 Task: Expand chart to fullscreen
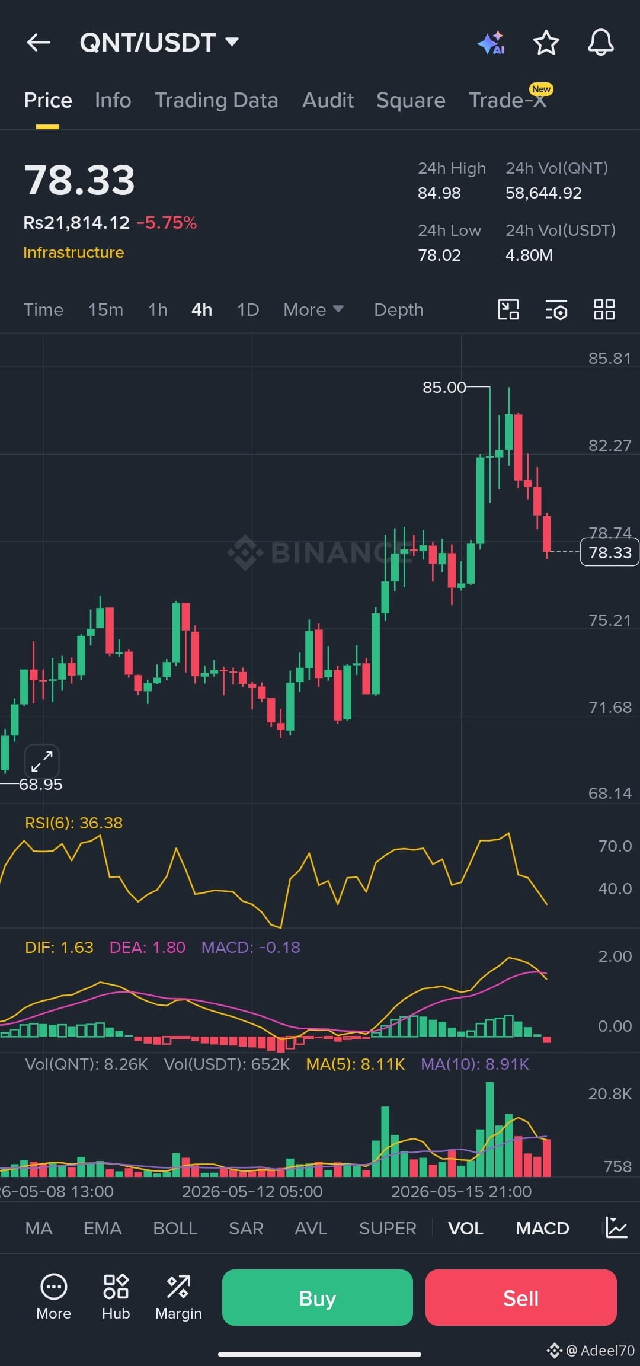point(42,761)
